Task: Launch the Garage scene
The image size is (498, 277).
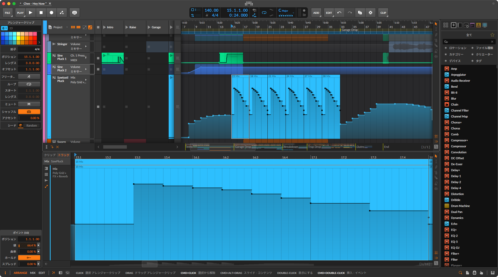Action: (149, 27)
